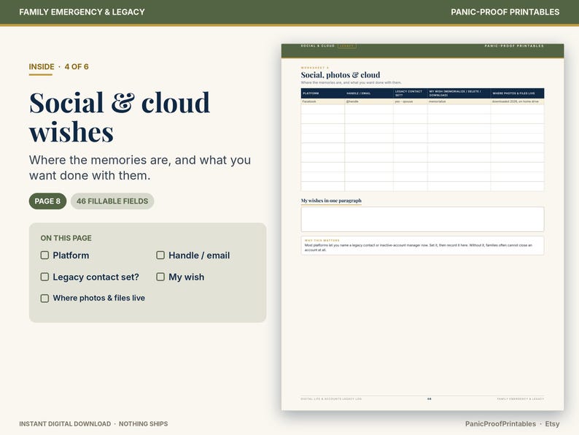Click the 46 FILLABLE FIELDS badge
The image size is (579, 435).
tap(112, 201)
